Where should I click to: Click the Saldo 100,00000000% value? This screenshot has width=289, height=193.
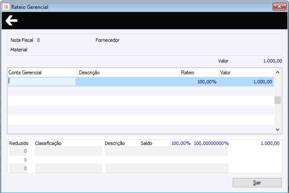(x=211, y=143)
